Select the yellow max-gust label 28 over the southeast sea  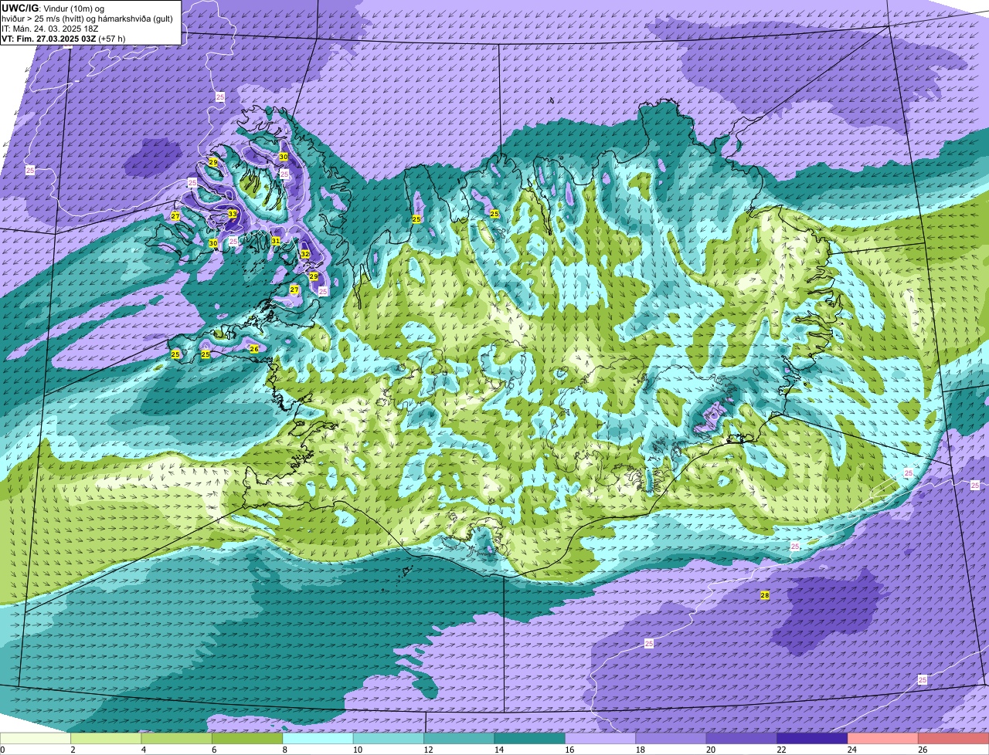765,595
